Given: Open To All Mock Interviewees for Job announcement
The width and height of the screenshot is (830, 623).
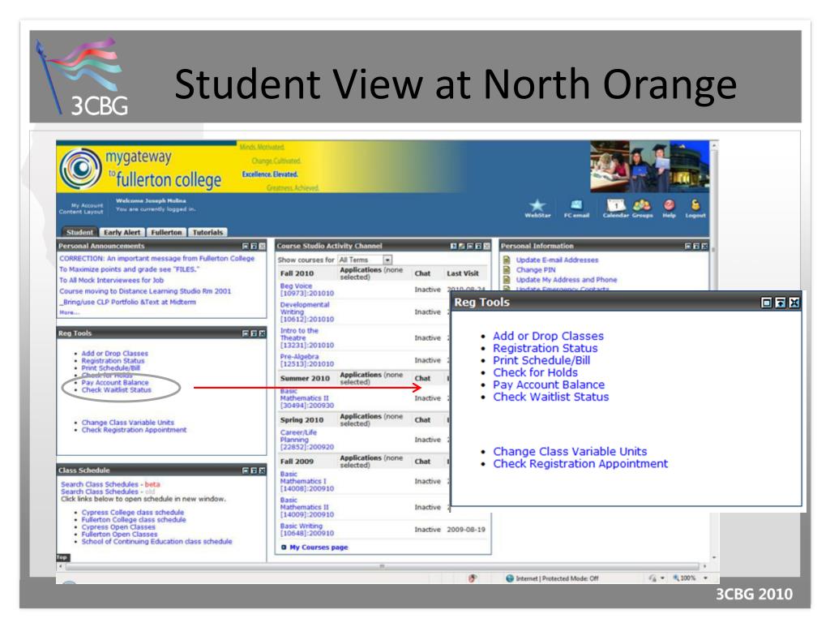Looking at the screenshot, I should click(111, 280).
